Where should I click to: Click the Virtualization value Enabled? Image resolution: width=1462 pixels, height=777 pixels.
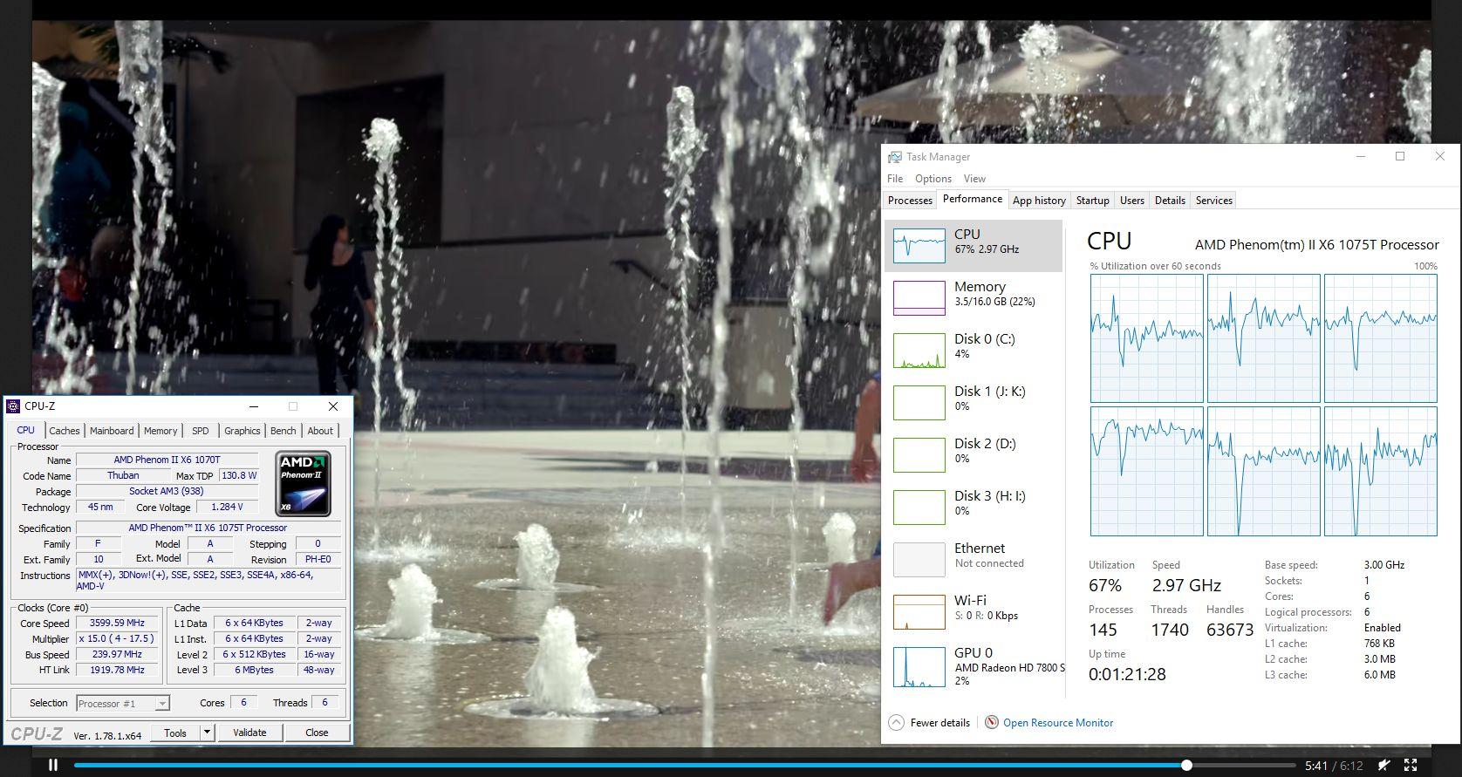pyautogui.click(x=1383, y=628)
